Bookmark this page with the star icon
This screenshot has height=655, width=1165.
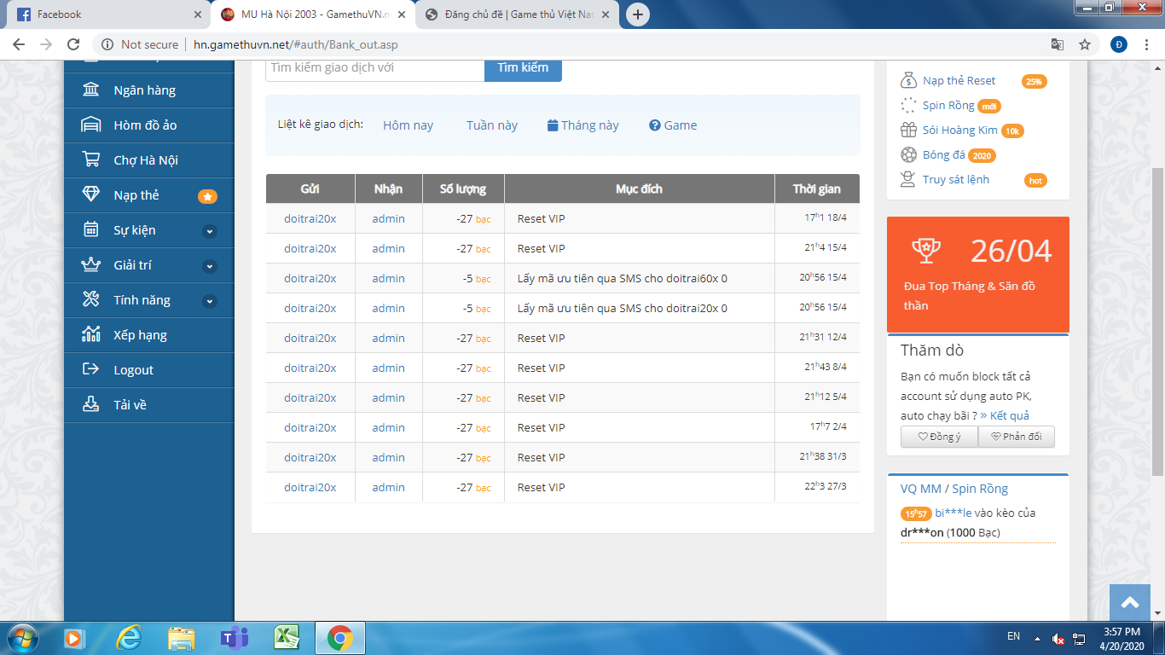click(1085, 44)
